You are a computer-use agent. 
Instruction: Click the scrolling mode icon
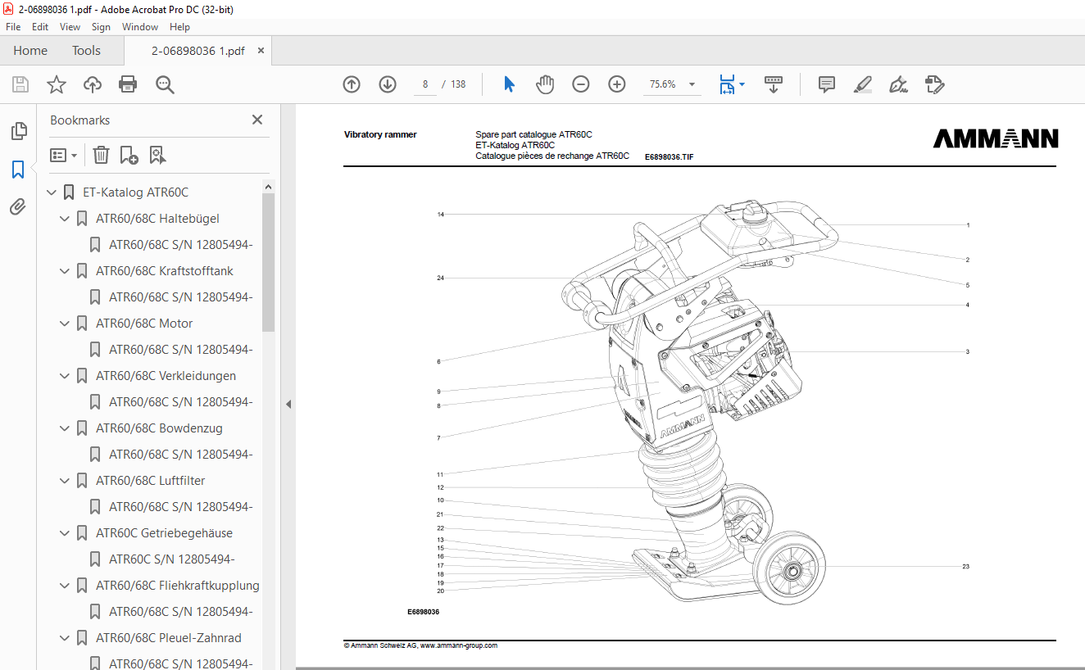[x=774, y=84]
